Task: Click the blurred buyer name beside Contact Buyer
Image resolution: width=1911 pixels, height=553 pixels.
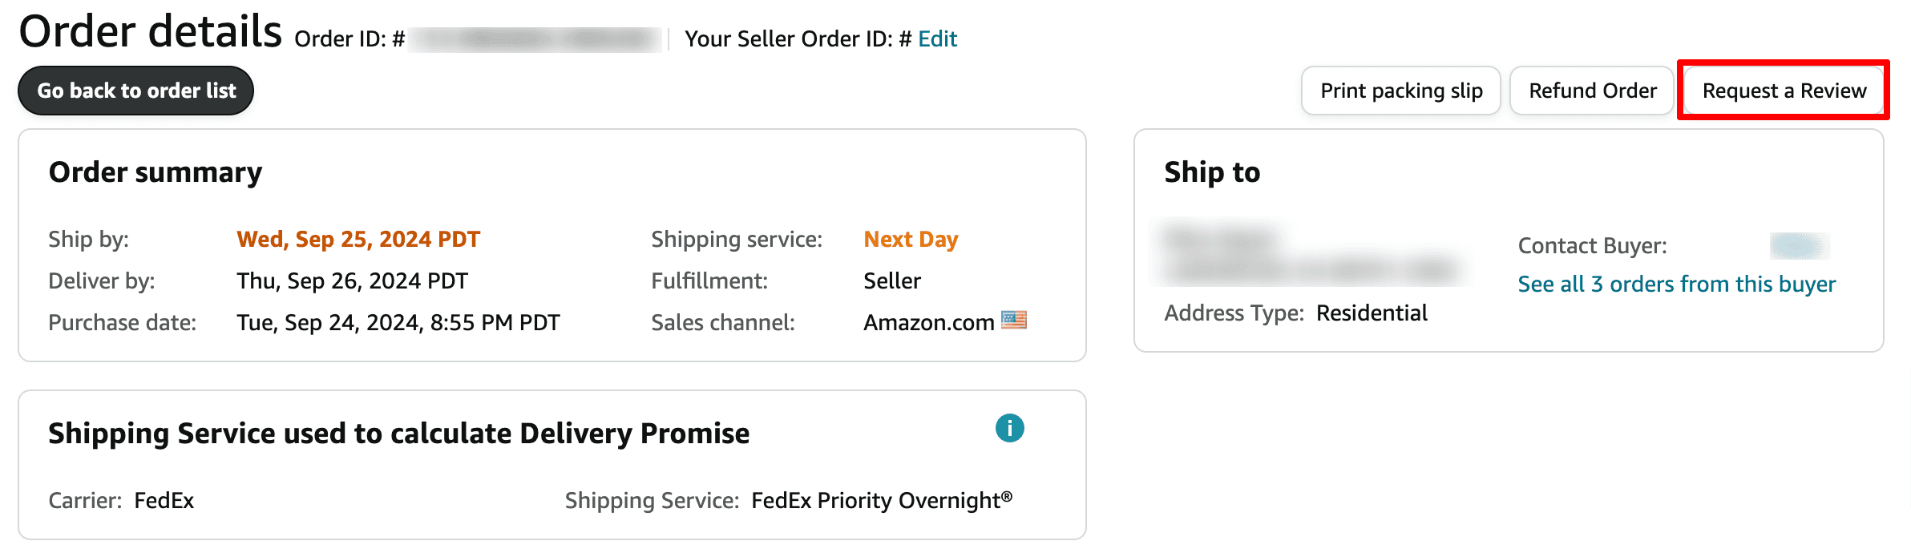Action: coord(1799,245)
